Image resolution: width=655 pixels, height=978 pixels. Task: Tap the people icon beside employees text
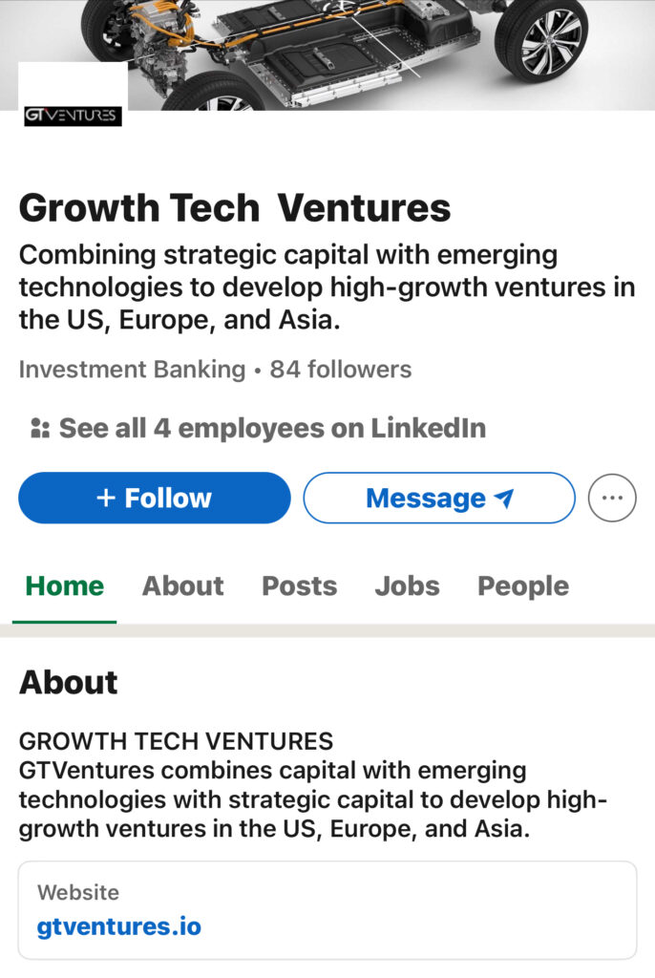coord(40,428)
